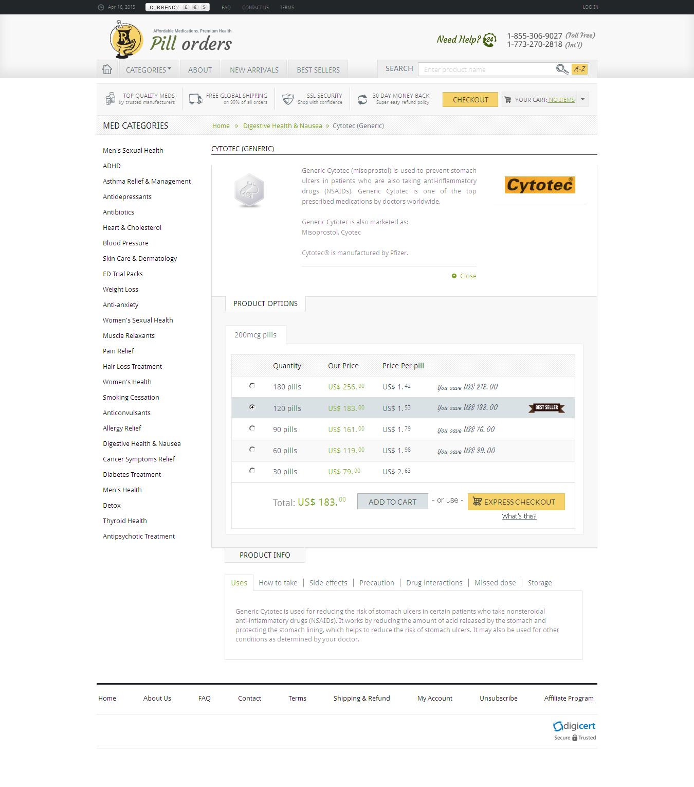Open Antipsychotic Treatment category
Screen dimensions: 694x787
[139, 536]
